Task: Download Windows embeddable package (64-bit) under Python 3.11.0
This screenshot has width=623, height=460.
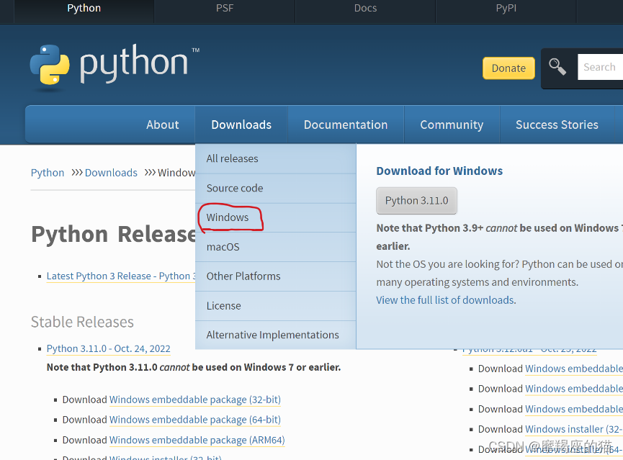Action: click(195, 420)
